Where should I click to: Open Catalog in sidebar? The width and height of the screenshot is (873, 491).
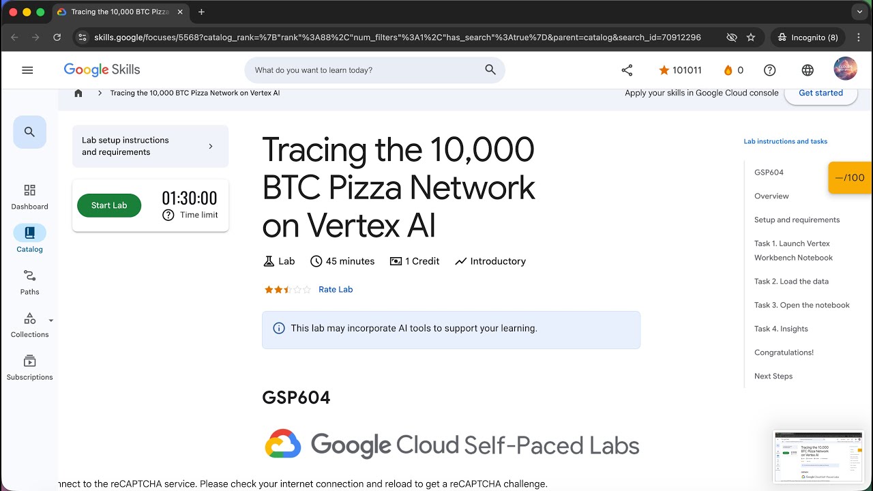coord(29,239)
